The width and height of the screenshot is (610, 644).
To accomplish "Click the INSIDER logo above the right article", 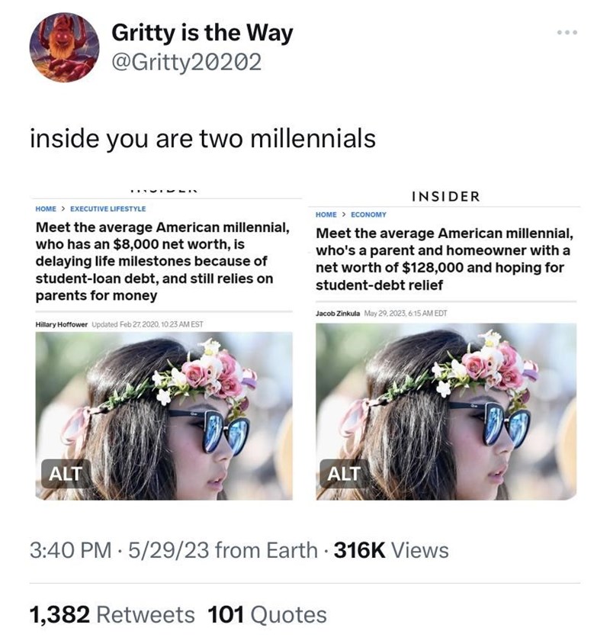I will pos(445,196).
